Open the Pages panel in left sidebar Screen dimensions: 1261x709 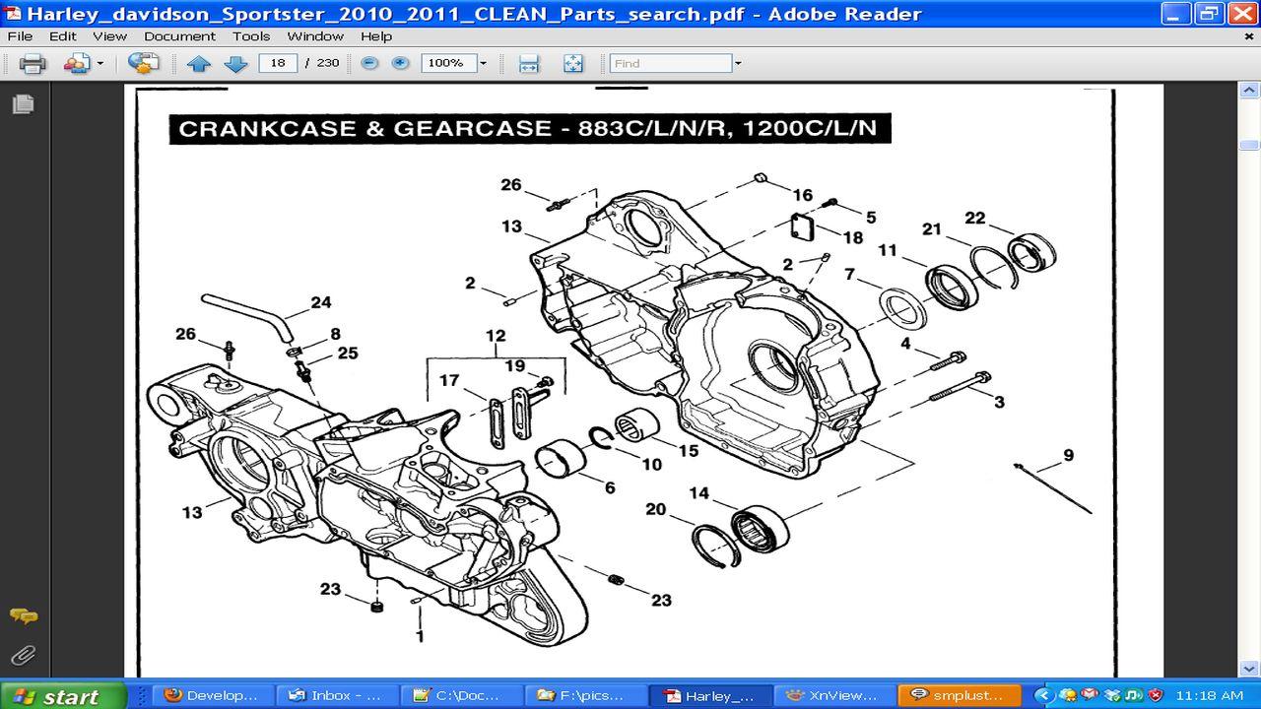tap(24, 103)
